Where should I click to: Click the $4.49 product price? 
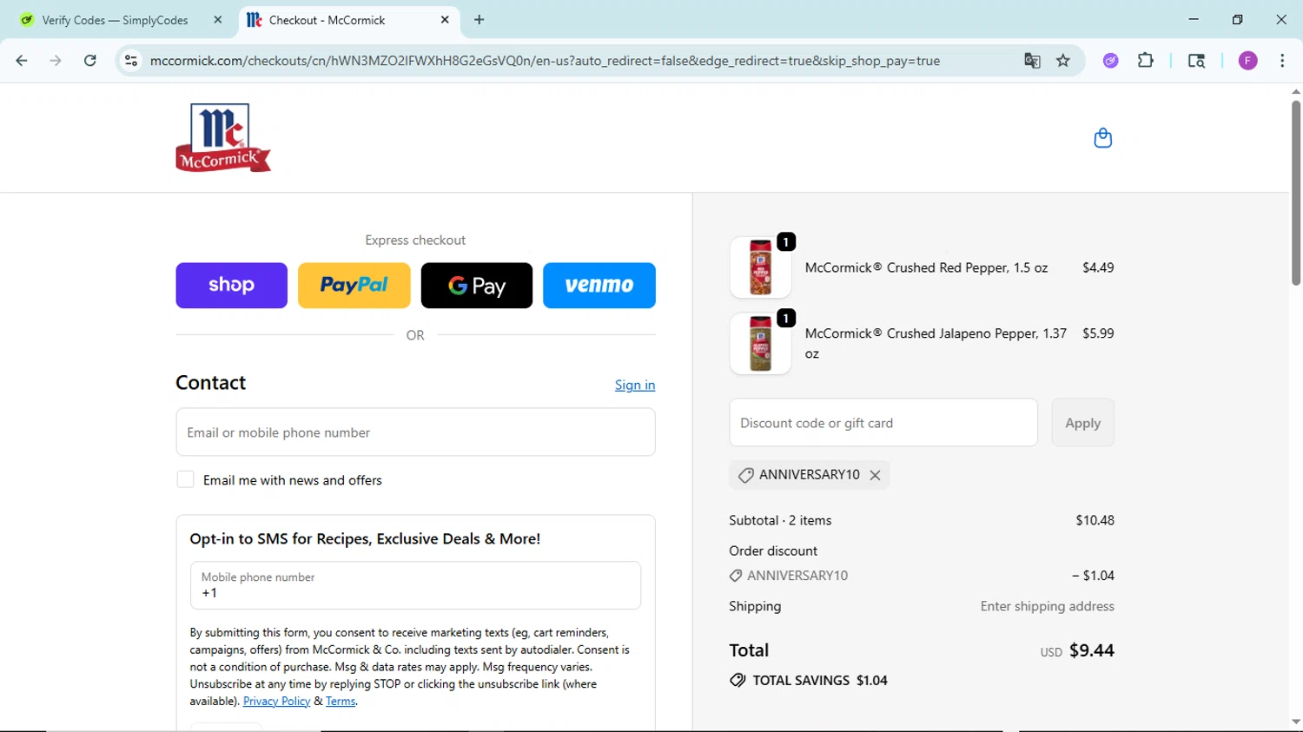click(x=1098, y=267)
